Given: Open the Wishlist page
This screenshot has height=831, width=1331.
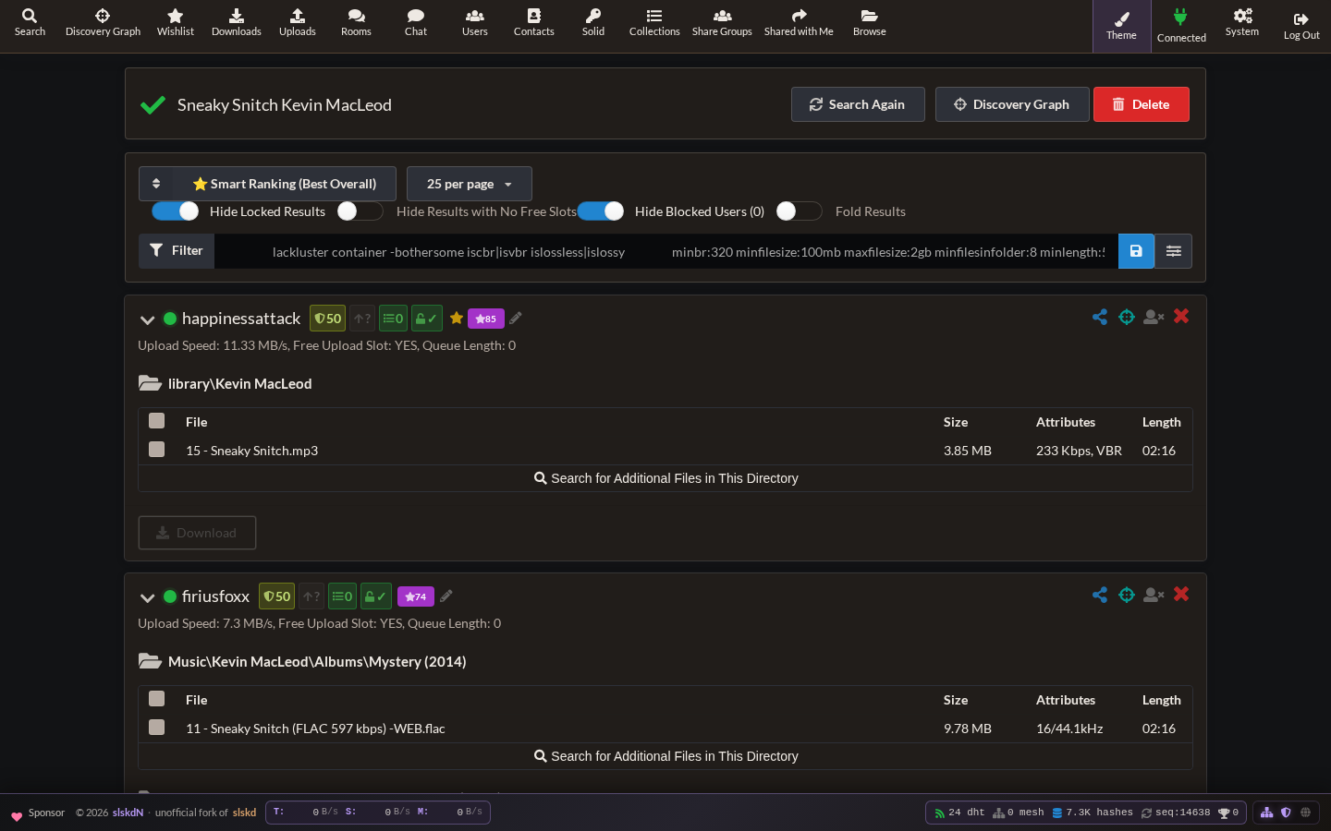Looking at the screenshot, I should (x=175, y=22).
